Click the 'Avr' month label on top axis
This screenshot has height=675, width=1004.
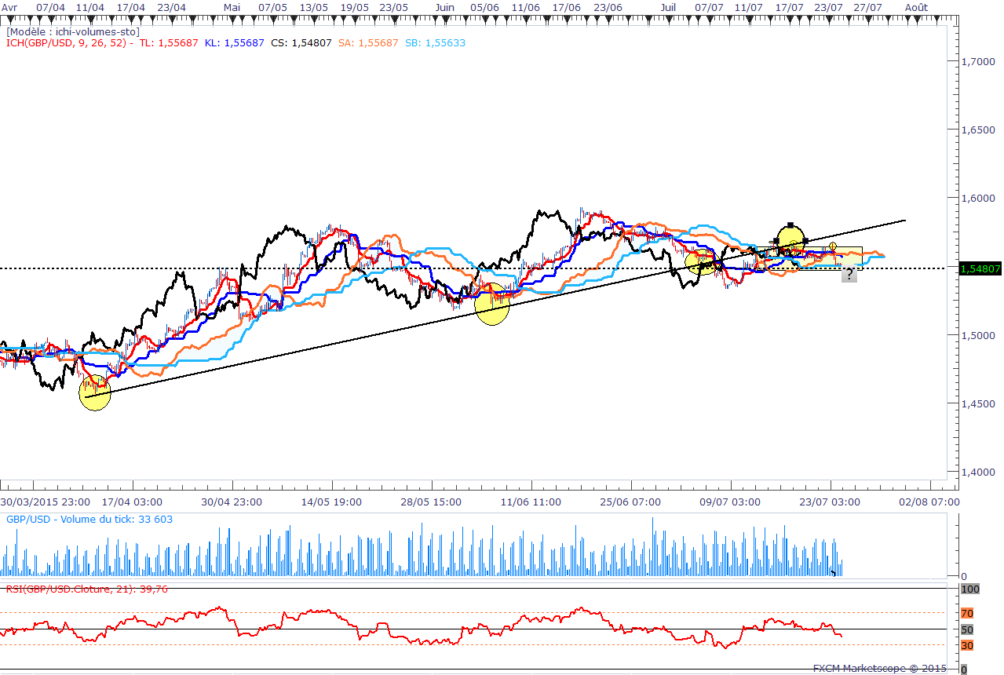pos(9,6)
